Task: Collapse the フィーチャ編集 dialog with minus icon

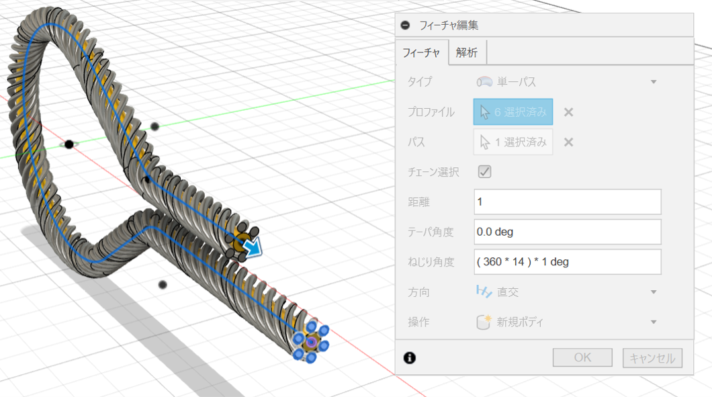Action: tap(404, 24)
